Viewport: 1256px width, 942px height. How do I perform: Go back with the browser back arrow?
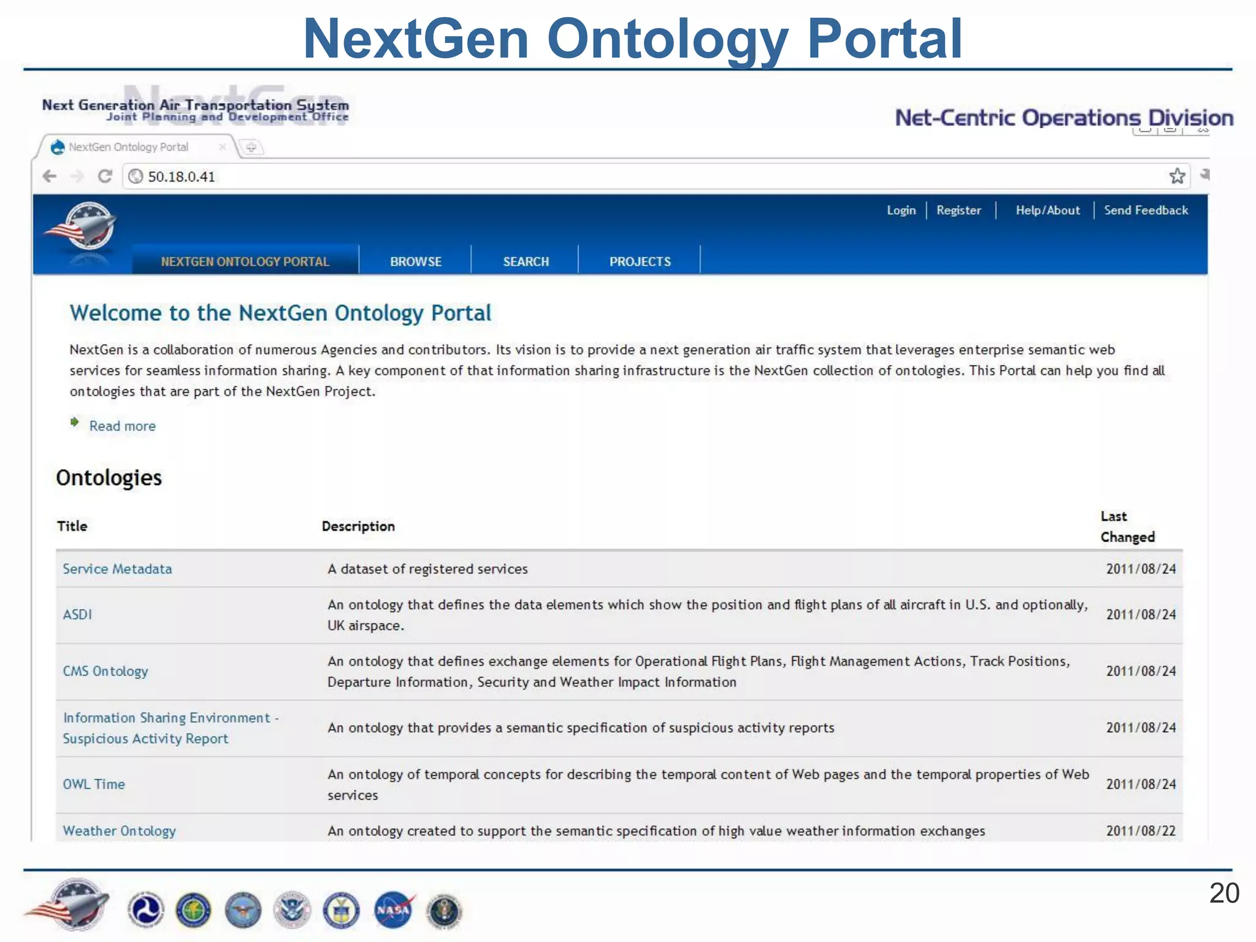[50, 177]
